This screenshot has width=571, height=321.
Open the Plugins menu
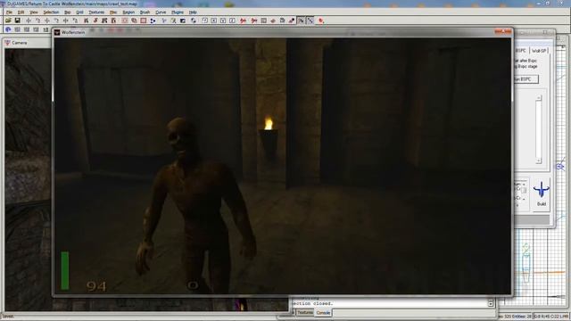178,12
